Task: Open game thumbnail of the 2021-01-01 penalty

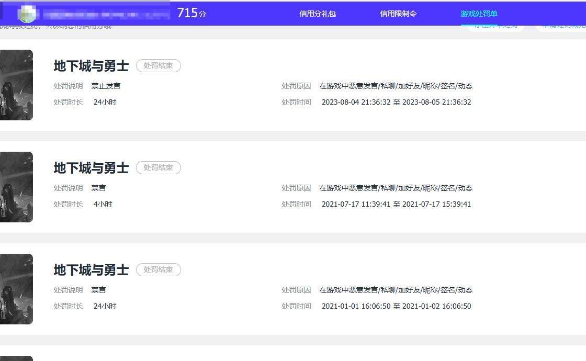Action: [16, 289]
